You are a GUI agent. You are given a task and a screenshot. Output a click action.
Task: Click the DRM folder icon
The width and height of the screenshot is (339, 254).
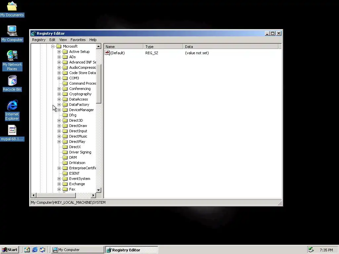65,157
